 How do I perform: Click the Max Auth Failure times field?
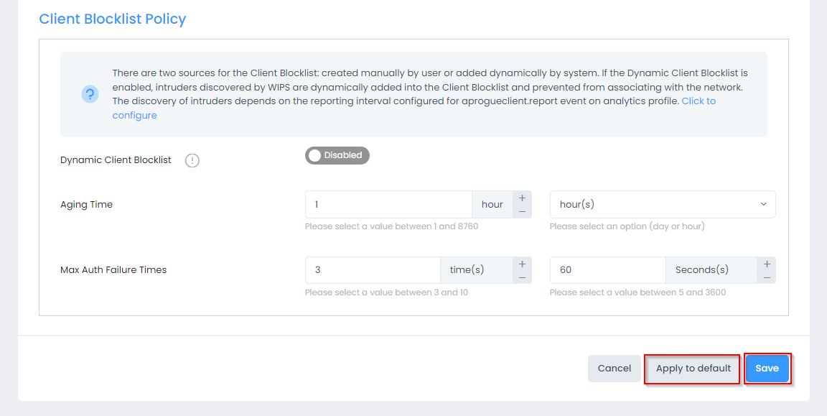(x=372, y=270)
